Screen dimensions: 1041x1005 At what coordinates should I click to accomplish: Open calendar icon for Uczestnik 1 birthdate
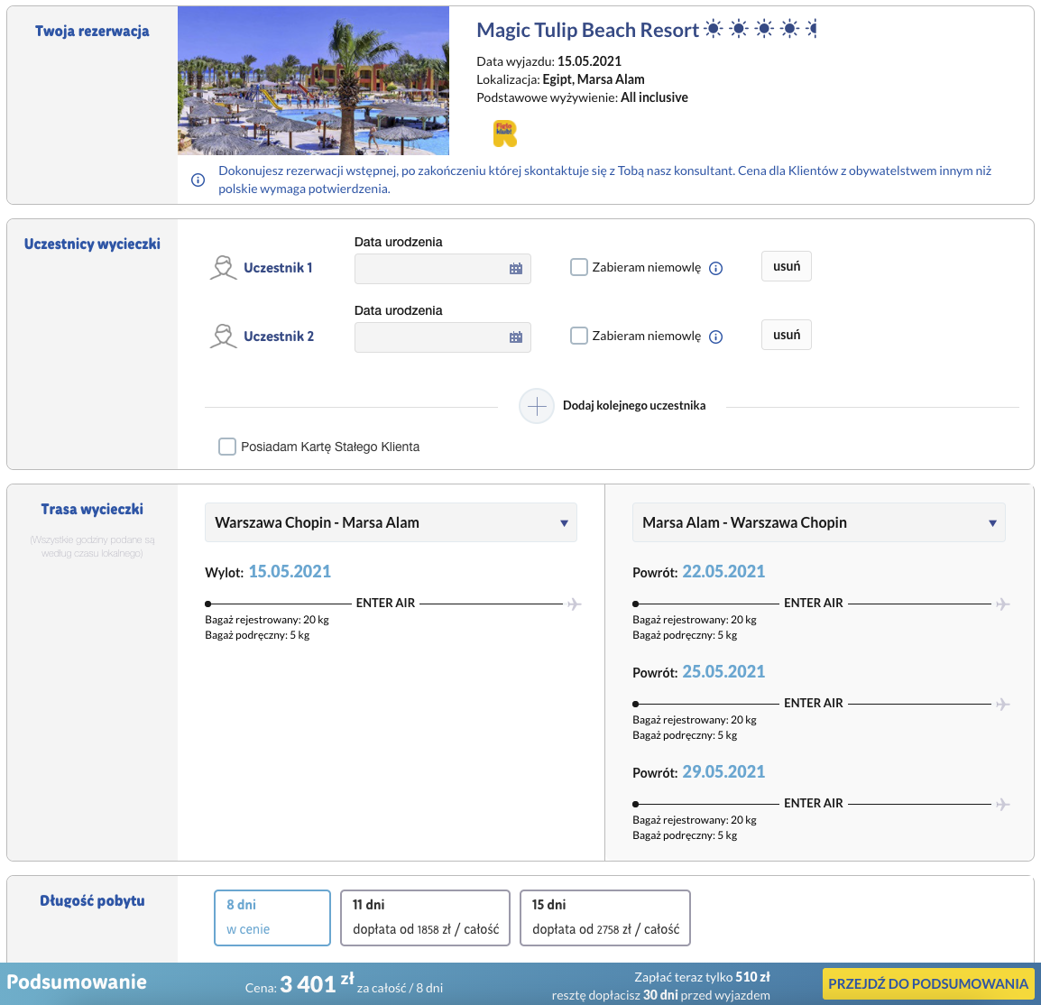[x=516, y=269]
